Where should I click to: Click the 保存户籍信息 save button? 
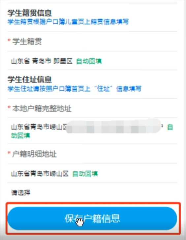[x=92, y=219]
